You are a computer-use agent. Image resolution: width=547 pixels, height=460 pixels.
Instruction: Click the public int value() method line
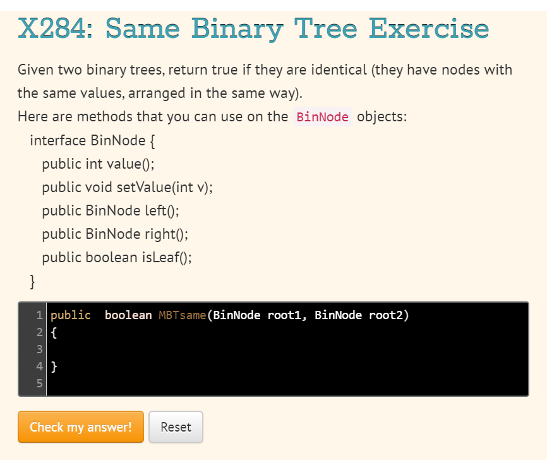[98, 164]
